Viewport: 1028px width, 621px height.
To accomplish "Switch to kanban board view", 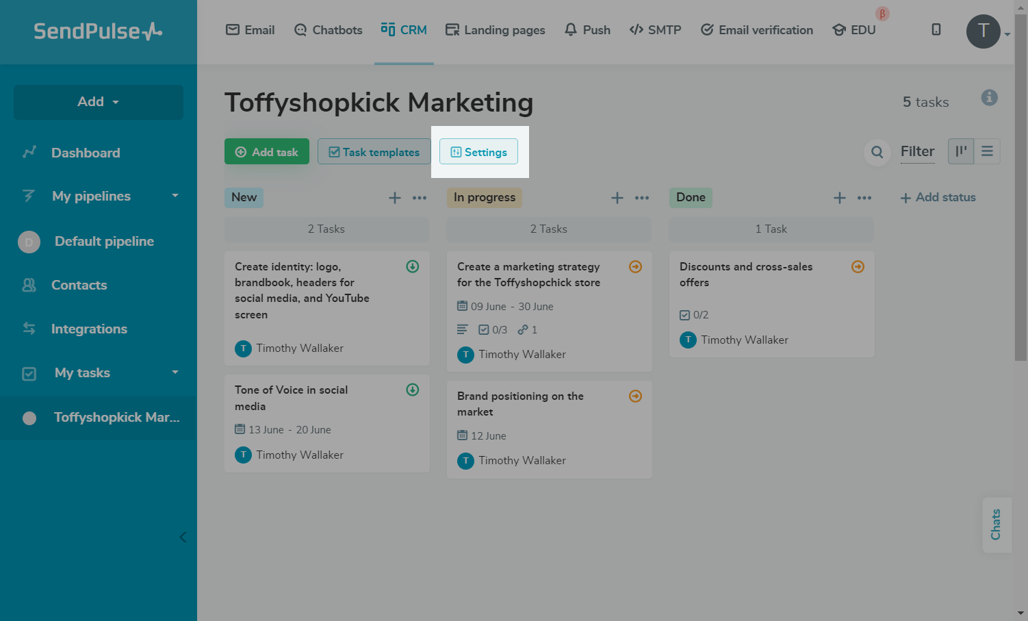I will pyautogui.click(x=961, y=151).
